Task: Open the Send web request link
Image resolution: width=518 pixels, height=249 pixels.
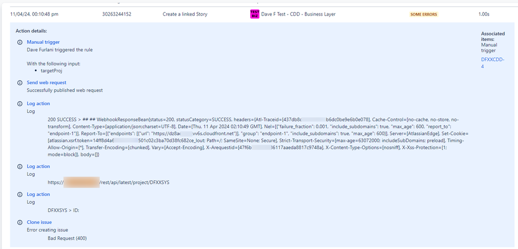Action: pyautogui.click(x=47, y=82)
